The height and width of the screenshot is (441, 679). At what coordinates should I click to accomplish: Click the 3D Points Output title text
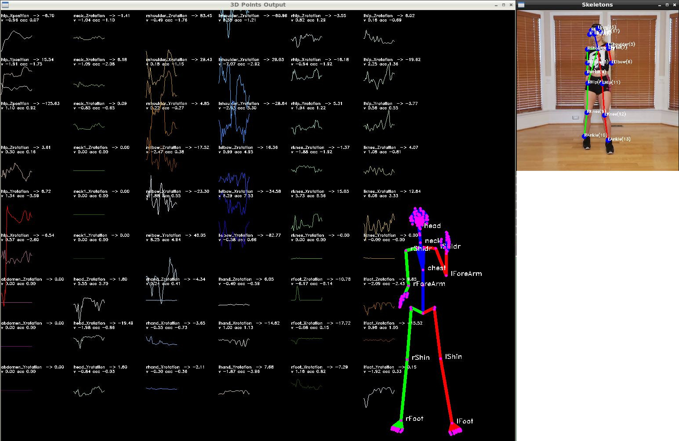click(x=258, y=4)
